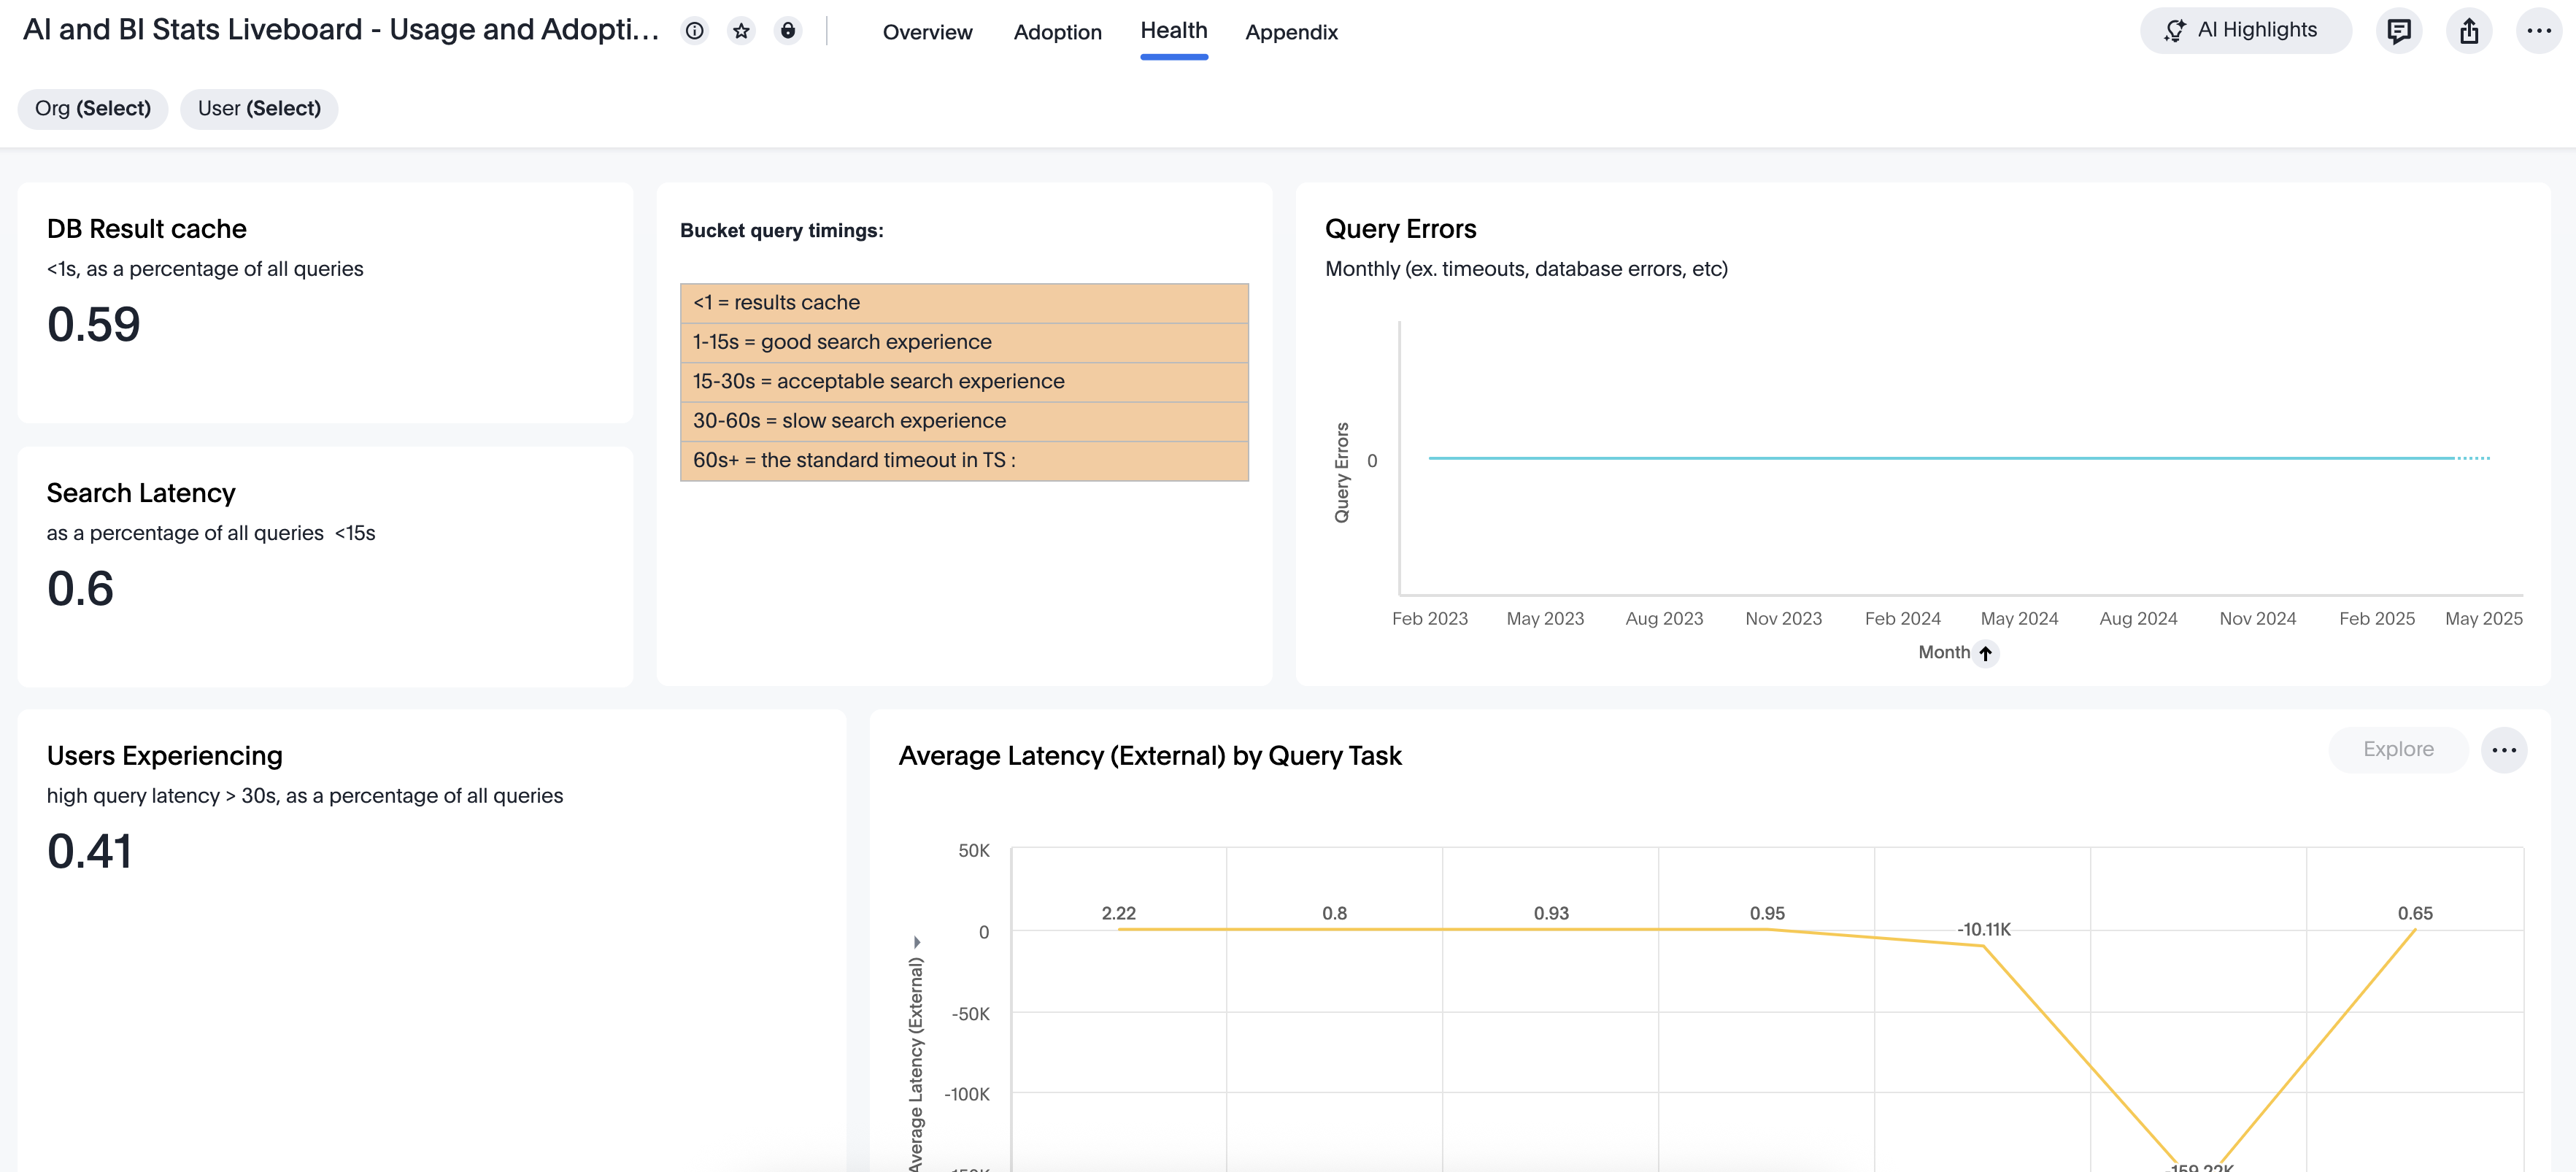The image size is (2576, 1172).
Task: Switch to the Overview tab
Action: [x=927, y=32]
